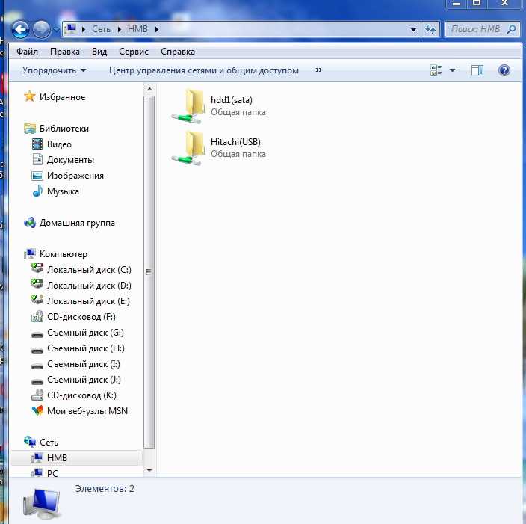Click the Локальный диск (D:) drive icon
The height and width of the screenshot is (524, 526).
point(37,284)
